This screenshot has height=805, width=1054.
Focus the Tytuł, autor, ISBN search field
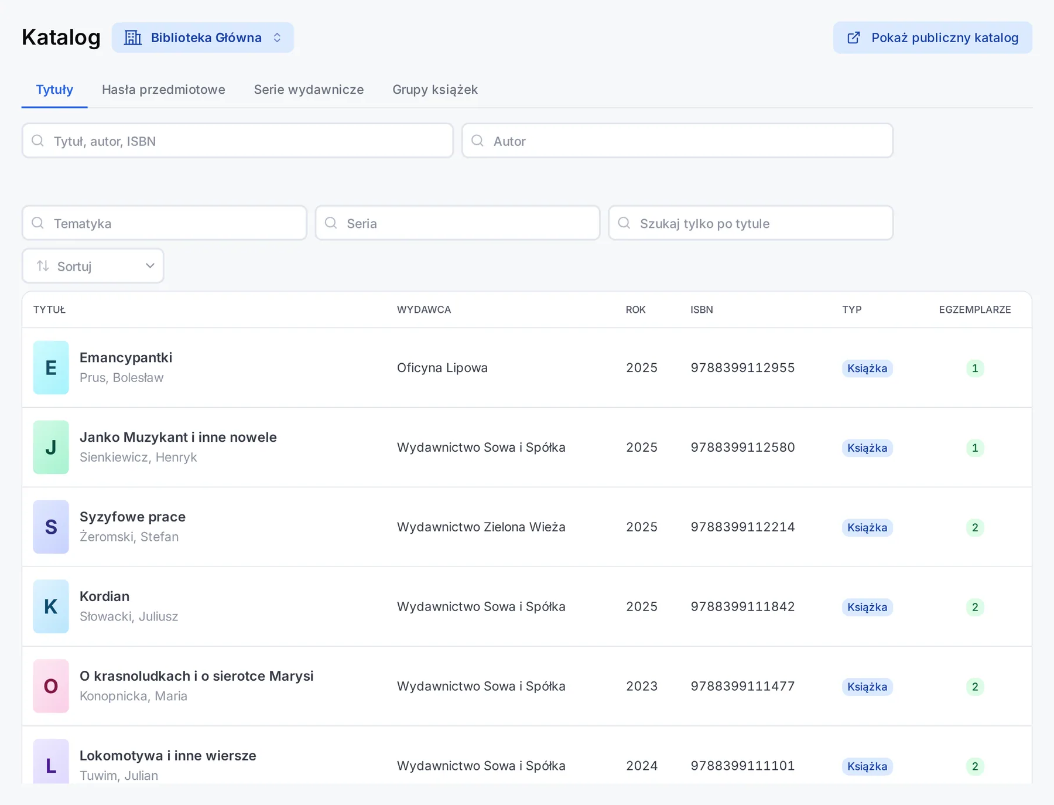[238, 141]
